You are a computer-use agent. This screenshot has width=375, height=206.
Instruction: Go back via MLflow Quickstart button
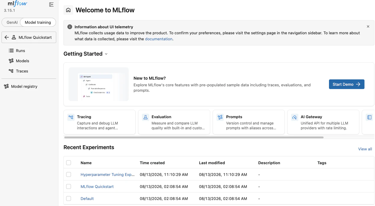pyautogui.click(x=29, y=38)
